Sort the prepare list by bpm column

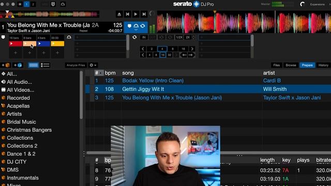pos(110,73)
